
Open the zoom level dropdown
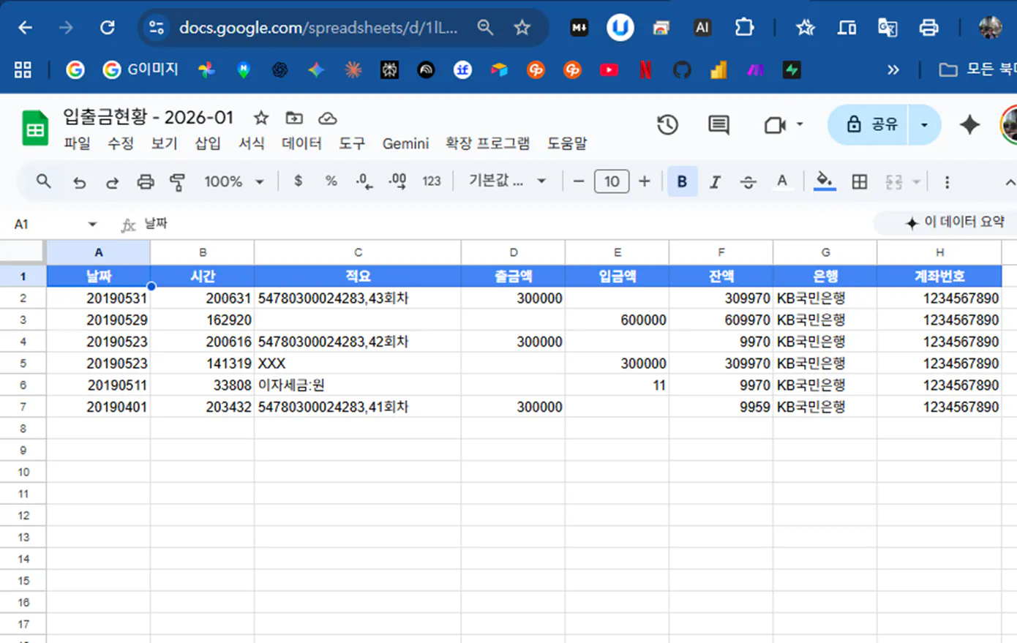coord(233,181)
